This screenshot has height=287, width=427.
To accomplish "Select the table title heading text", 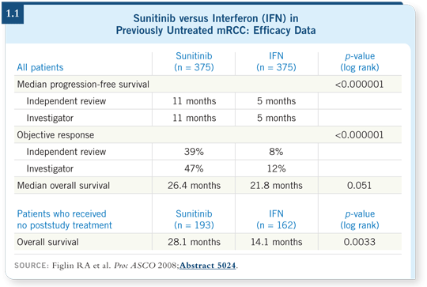I will (x=216, y=25).
